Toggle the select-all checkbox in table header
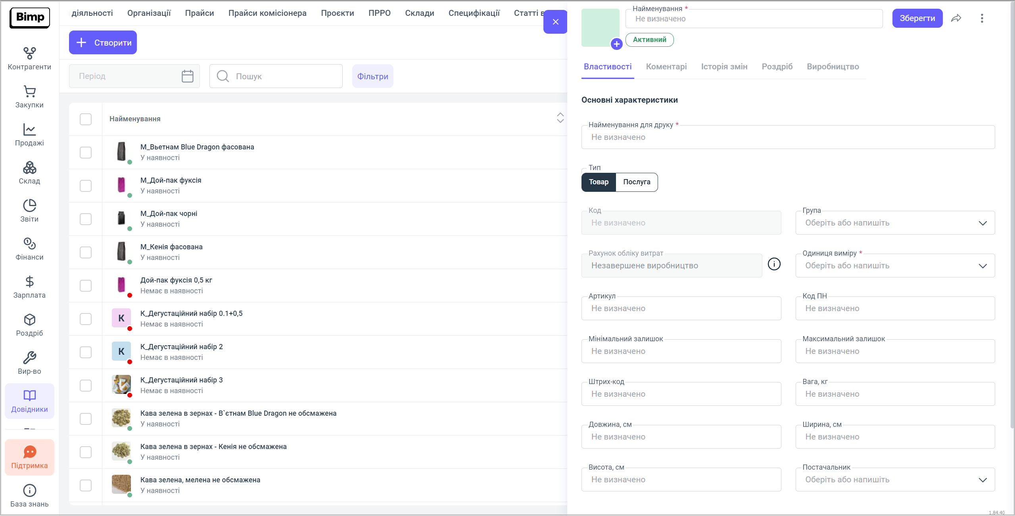Image resolution: width=1015 pixels, height=516 pixels. (x=86, y=119)
